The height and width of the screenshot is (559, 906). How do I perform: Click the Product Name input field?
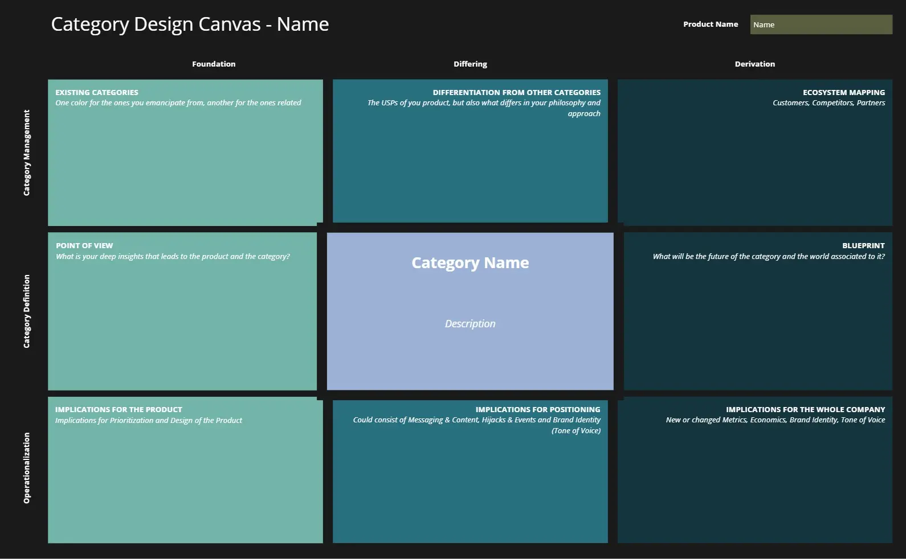(x=821, y=24)
